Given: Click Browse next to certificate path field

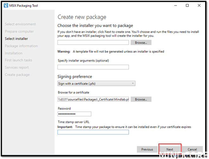Looking at the screenshot, I should click(141, 99).
